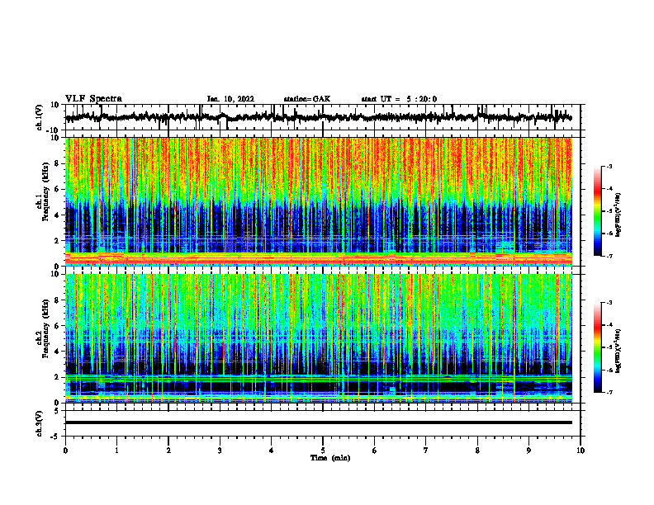This screenshot has width=654, height=505.
Task: Click the ch.3 flat voltage trace panel
Action: (323, 423)
